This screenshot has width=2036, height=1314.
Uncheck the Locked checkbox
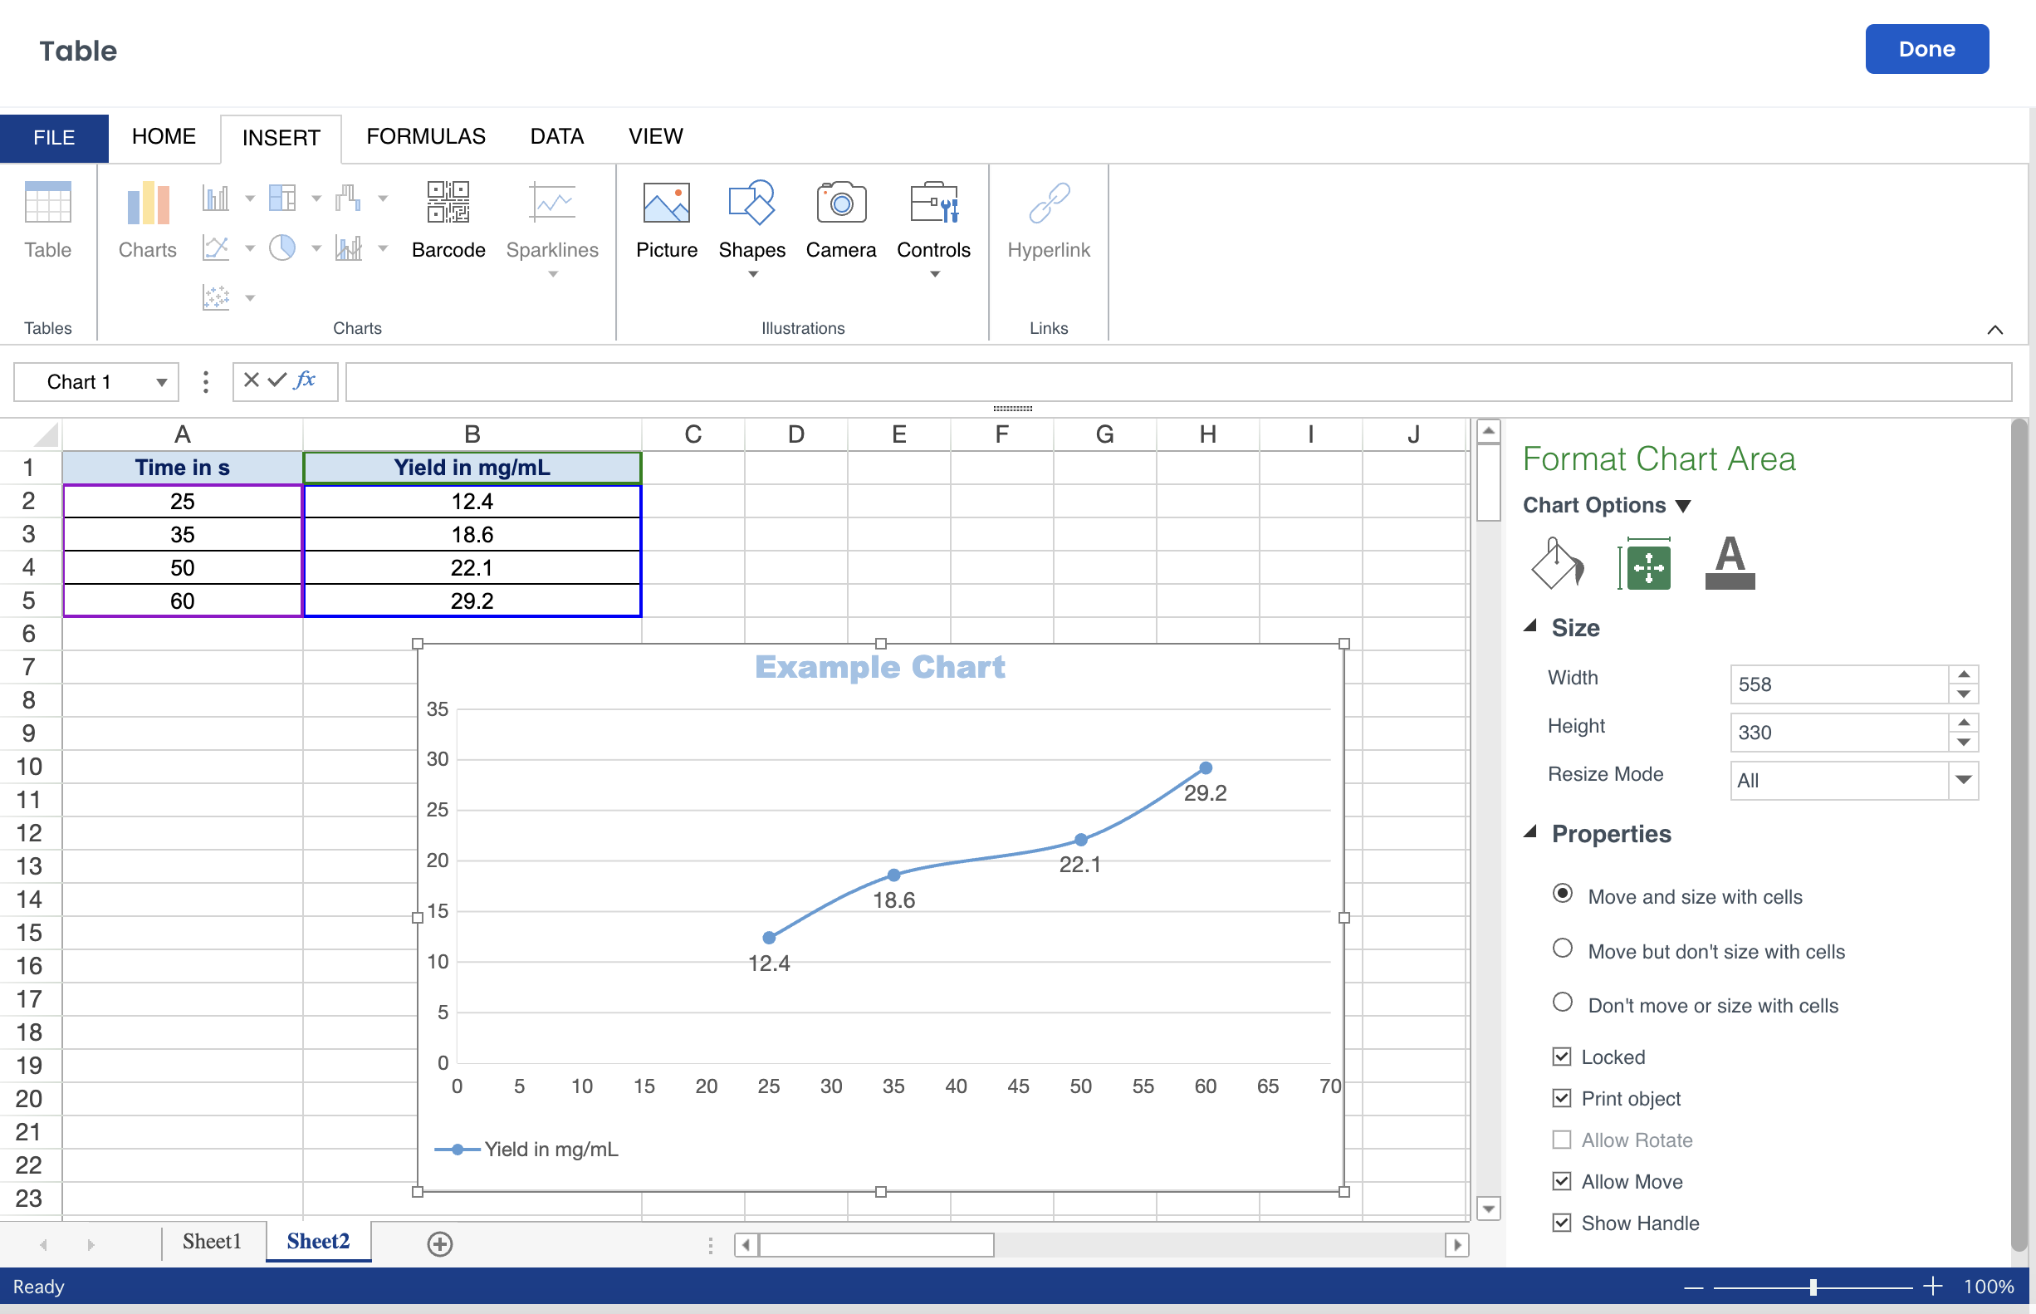[1561, 1057]
